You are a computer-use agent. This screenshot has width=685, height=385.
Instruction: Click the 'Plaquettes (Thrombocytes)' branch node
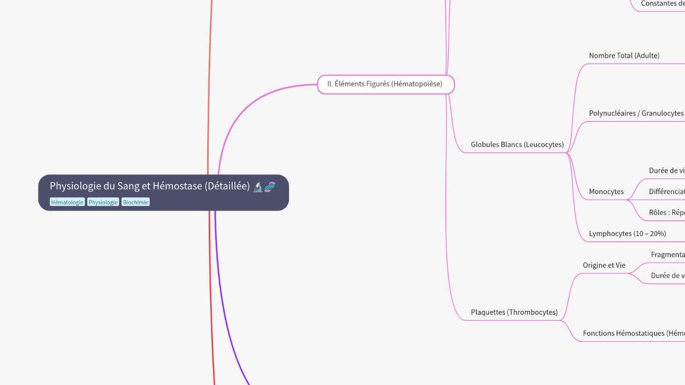pos(514,312)
